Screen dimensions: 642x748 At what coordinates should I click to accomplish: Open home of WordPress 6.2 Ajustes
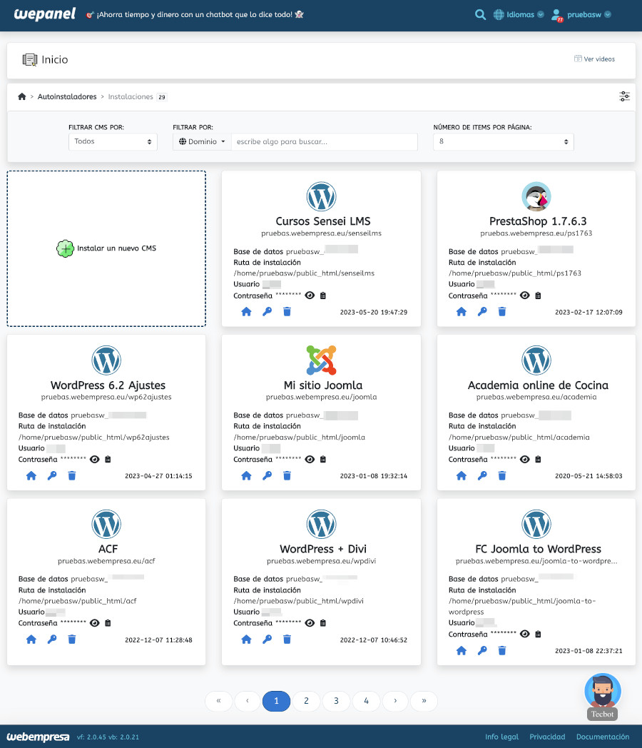31,475
